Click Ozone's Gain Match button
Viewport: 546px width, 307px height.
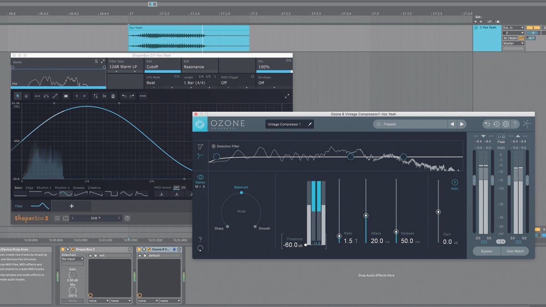pos(515,251)
